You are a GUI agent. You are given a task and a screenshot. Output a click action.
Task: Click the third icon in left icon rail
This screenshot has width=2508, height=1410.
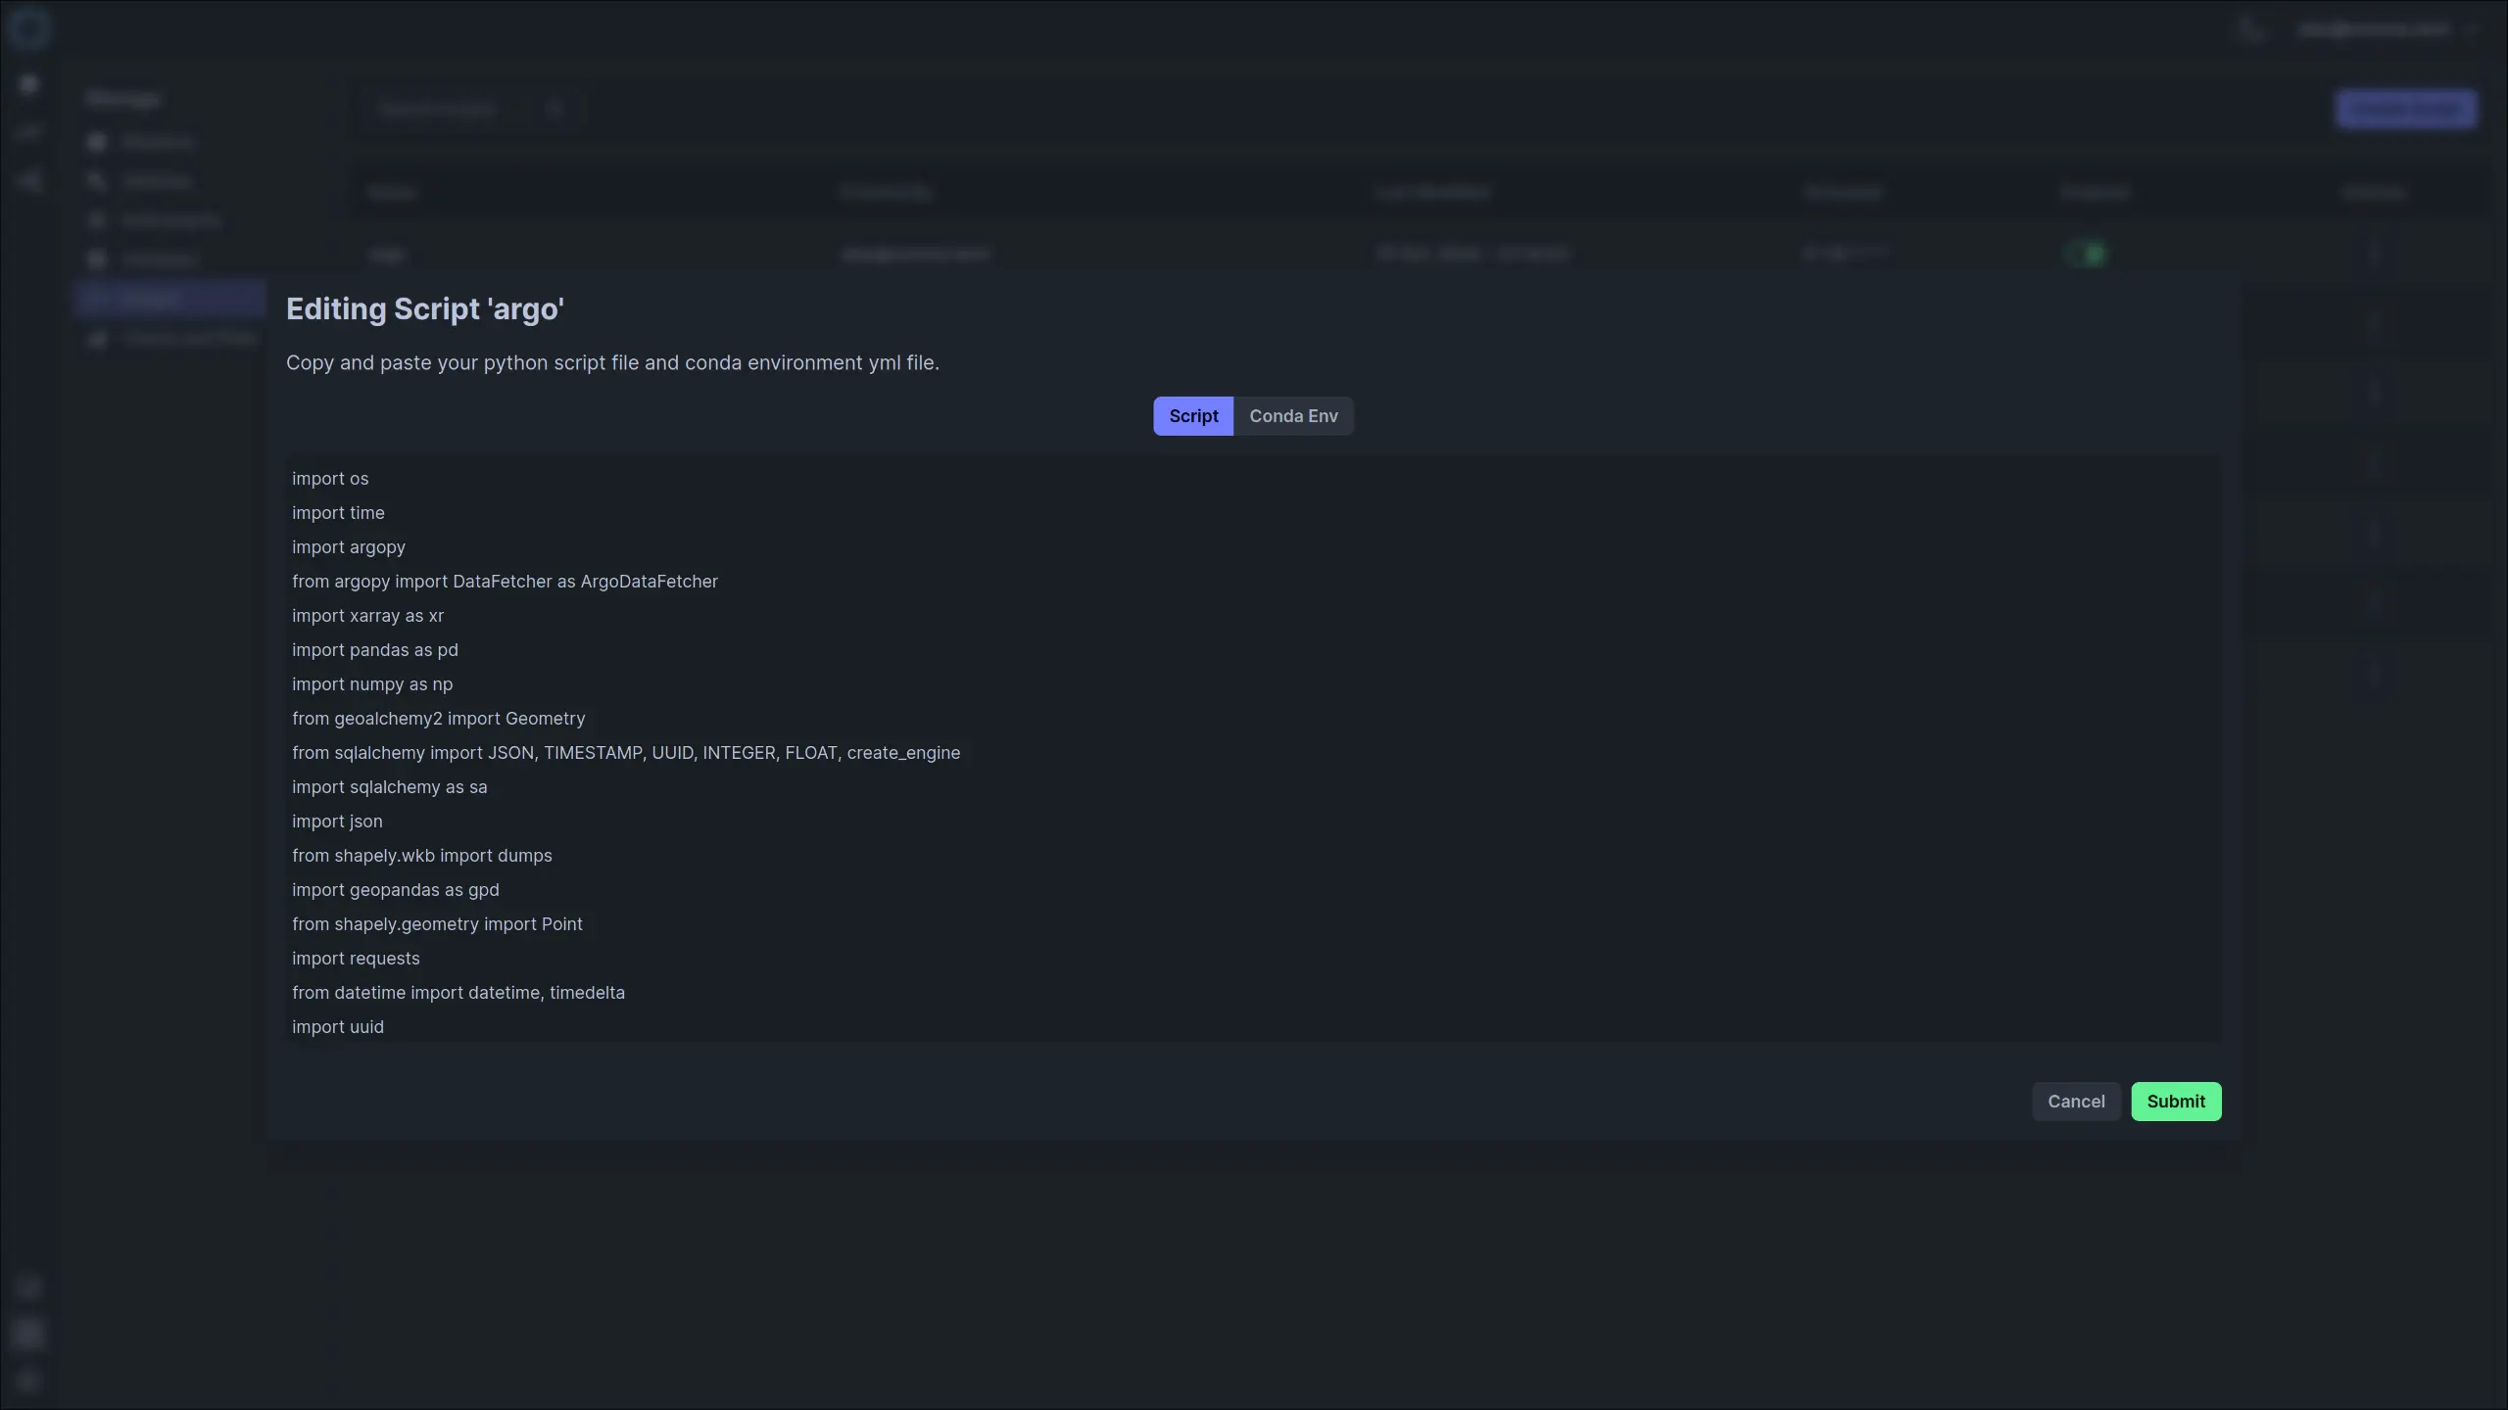tap(28, 180)
